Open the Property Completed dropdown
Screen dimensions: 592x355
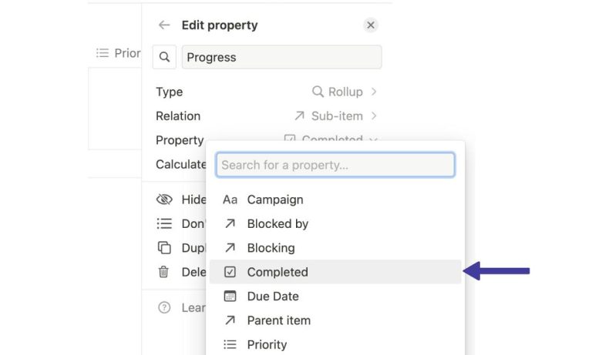point(331,139)
